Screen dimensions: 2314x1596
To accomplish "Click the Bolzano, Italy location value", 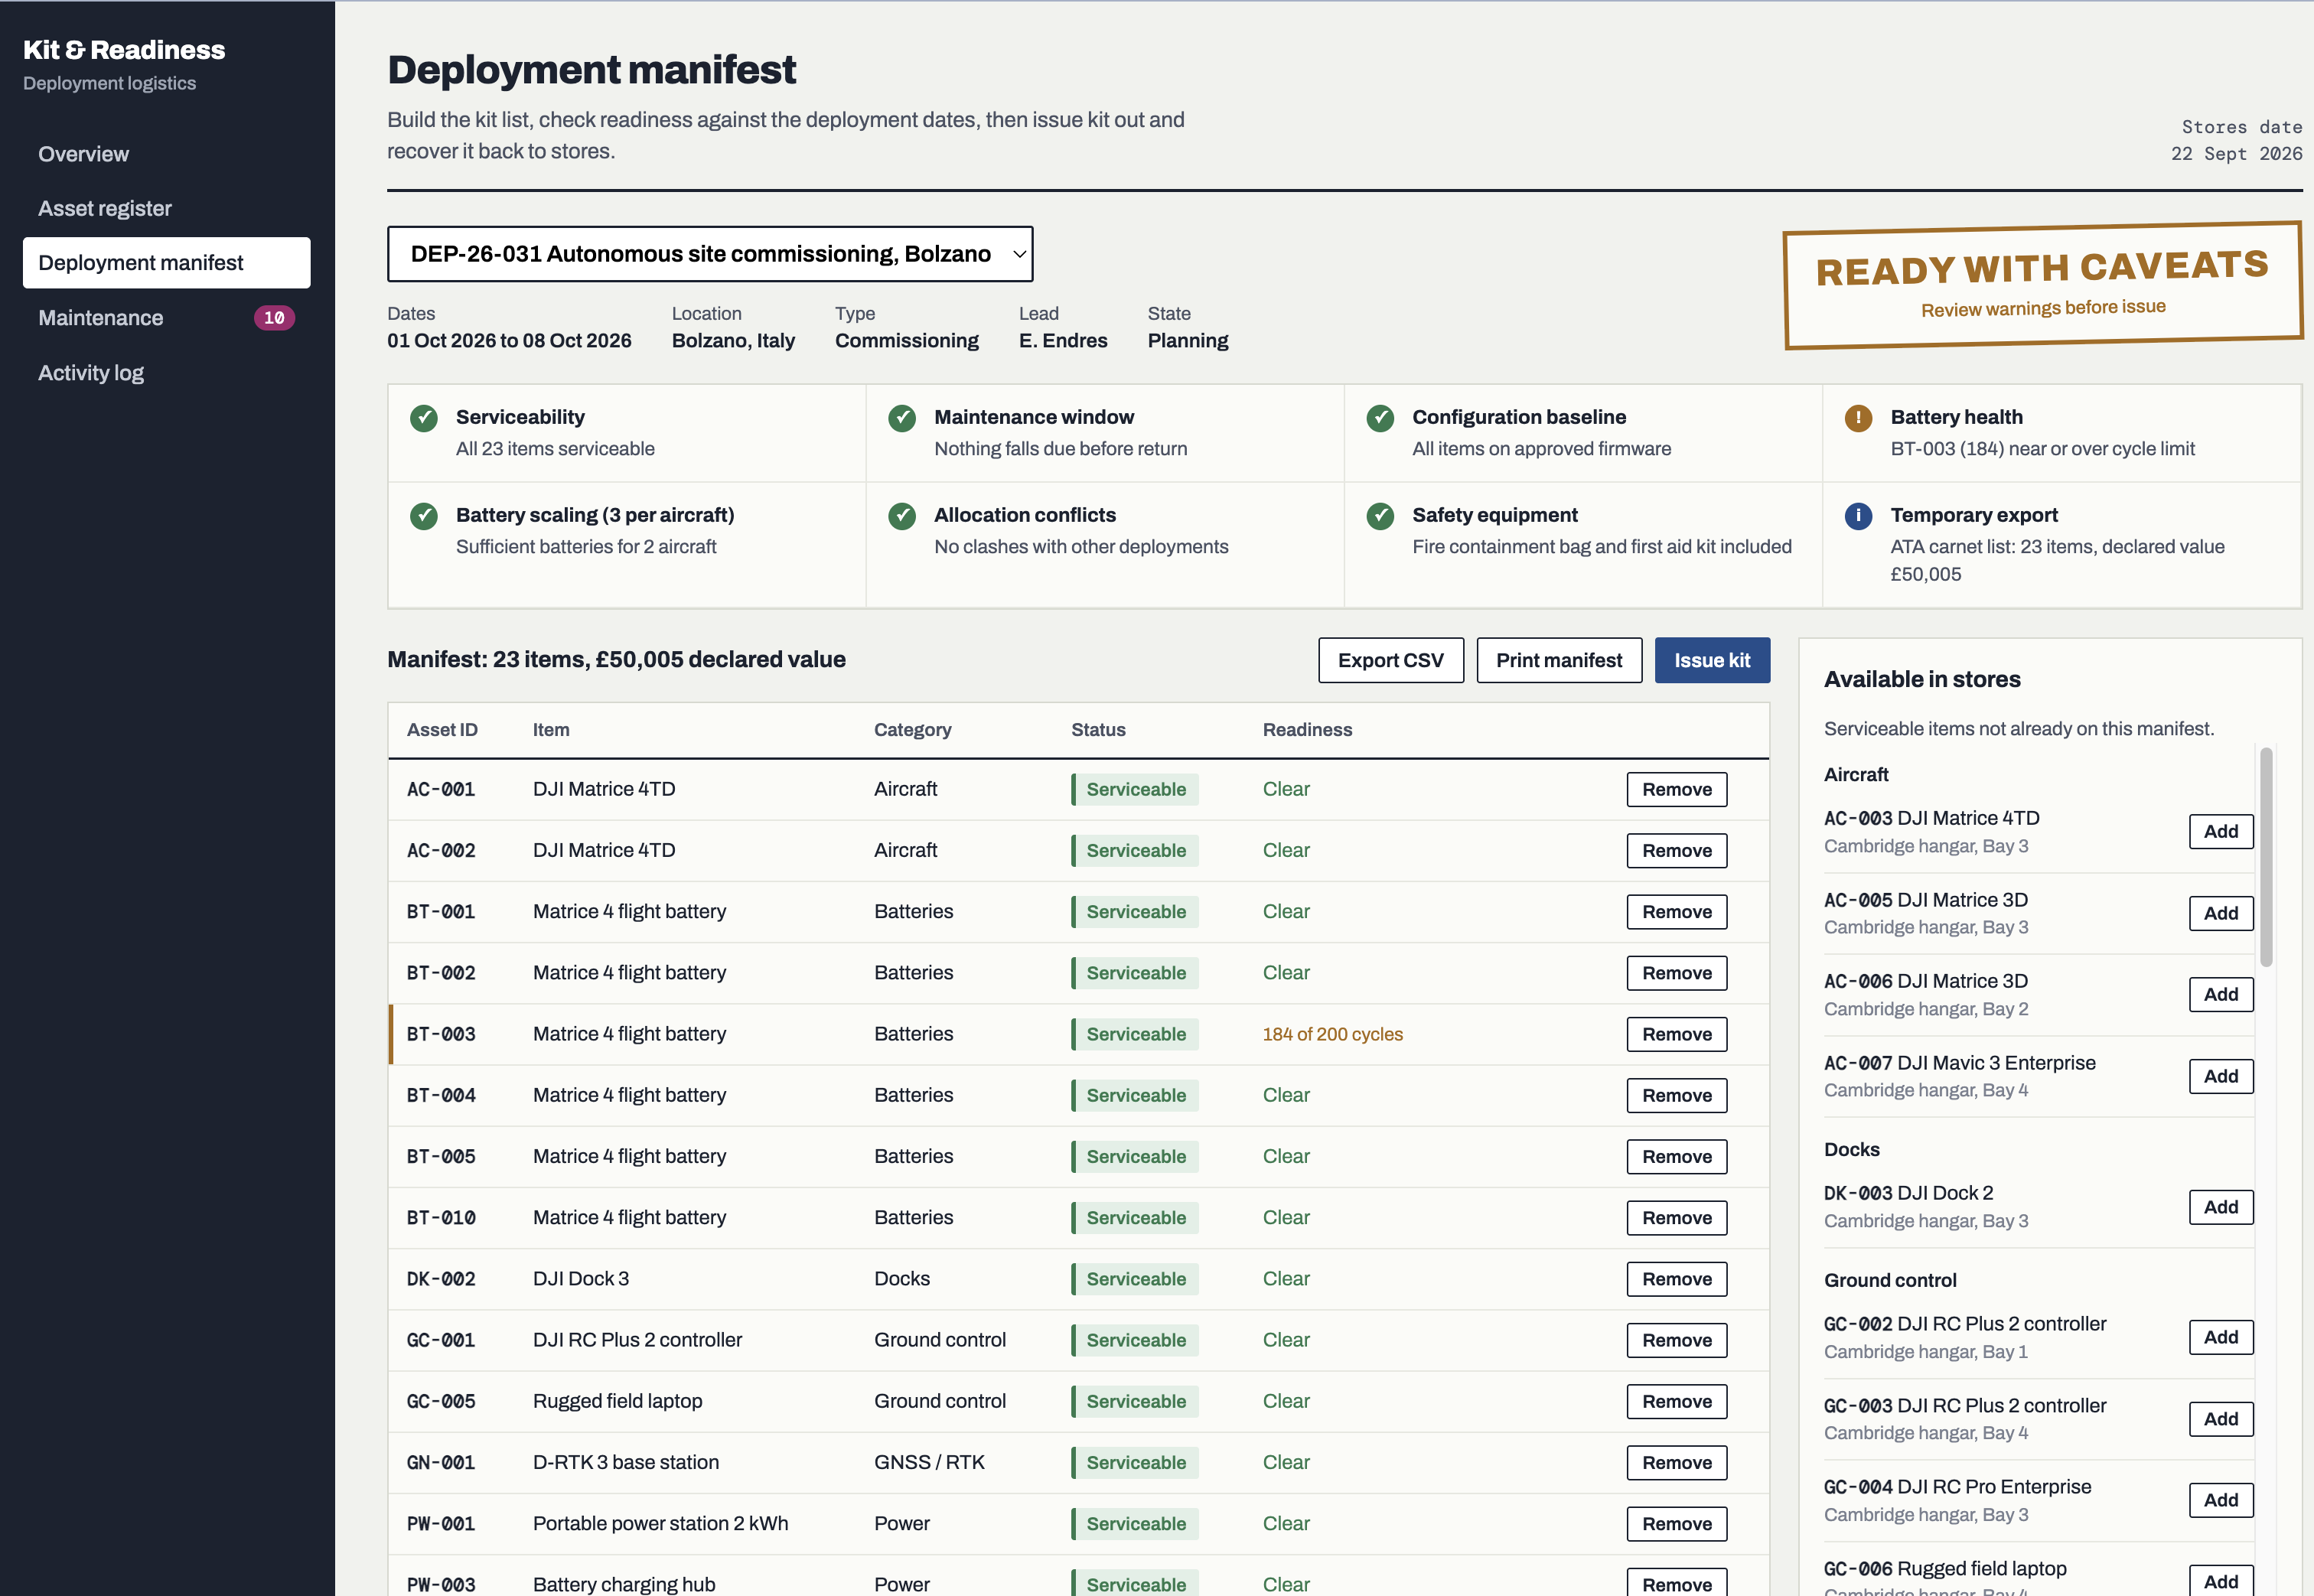I will coord(733,341).
